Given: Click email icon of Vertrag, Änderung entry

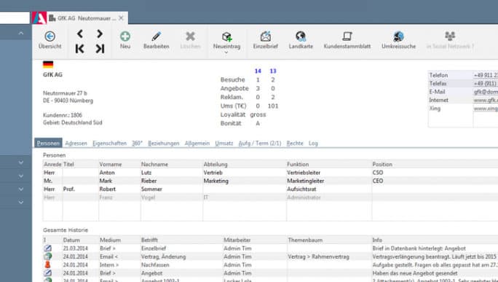Looking at the screenshot, I should coord(47,256).
